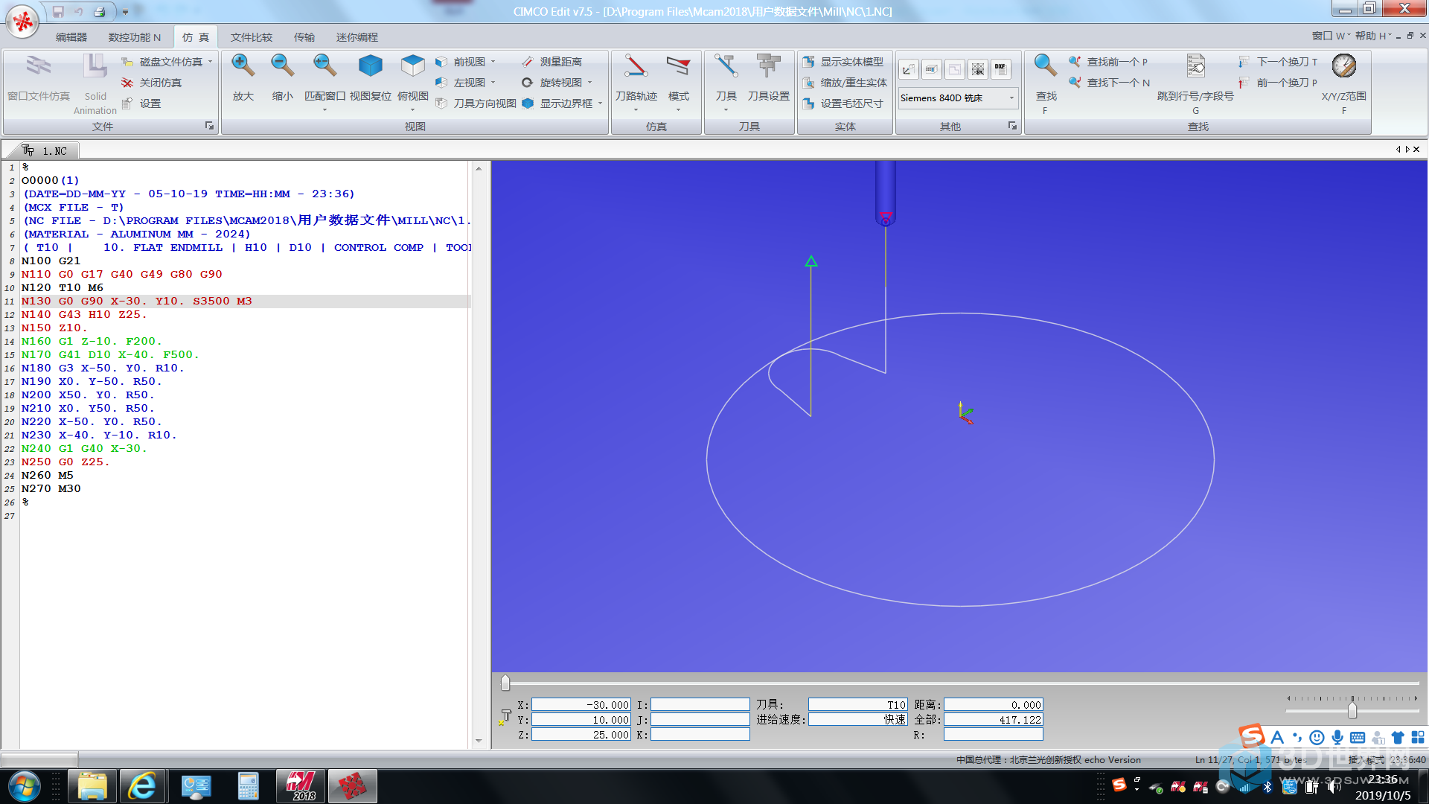Screen dimensions: 1429x804
Task: Jump to next tool change (下一个换刀)
Action: (1278, 62)
